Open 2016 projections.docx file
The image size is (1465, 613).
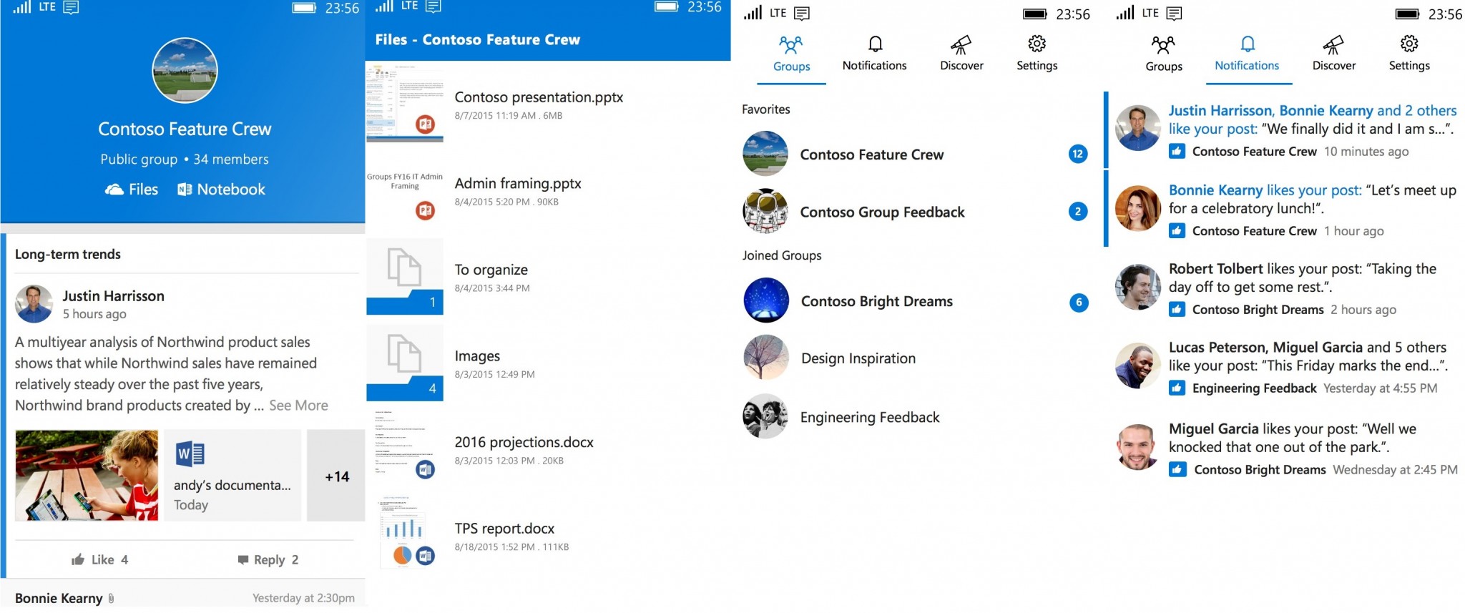[x=548, y=450]
